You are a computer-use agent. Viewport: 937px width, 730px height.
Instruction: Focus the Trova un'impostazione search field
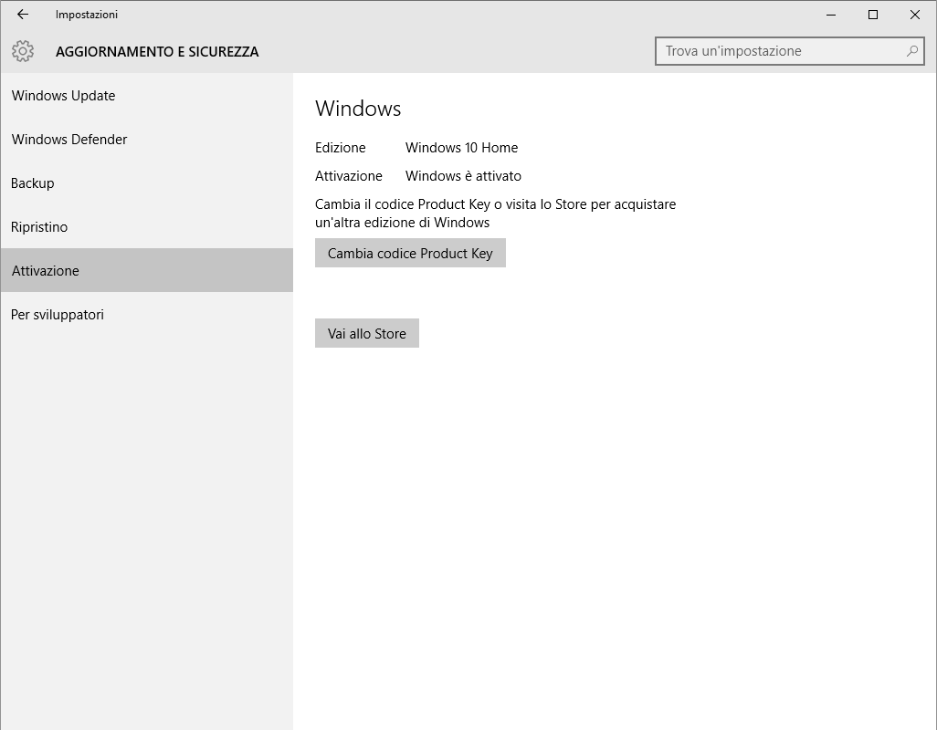pos(789,51)
